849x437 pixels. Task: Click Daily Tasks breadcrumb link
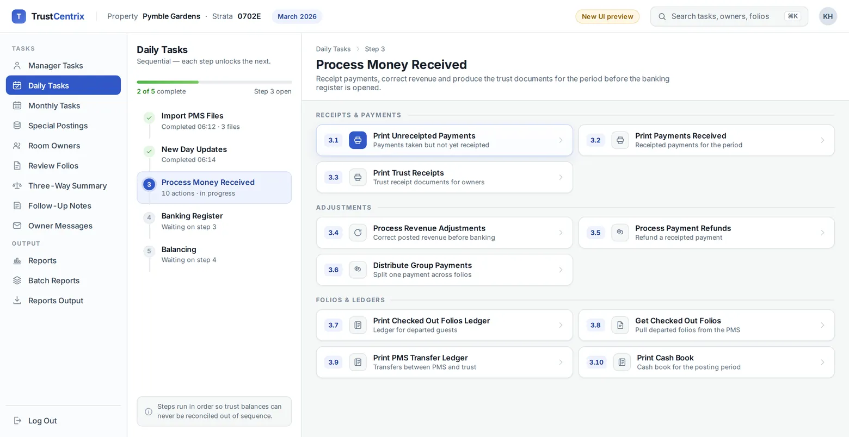pos(333,49)
